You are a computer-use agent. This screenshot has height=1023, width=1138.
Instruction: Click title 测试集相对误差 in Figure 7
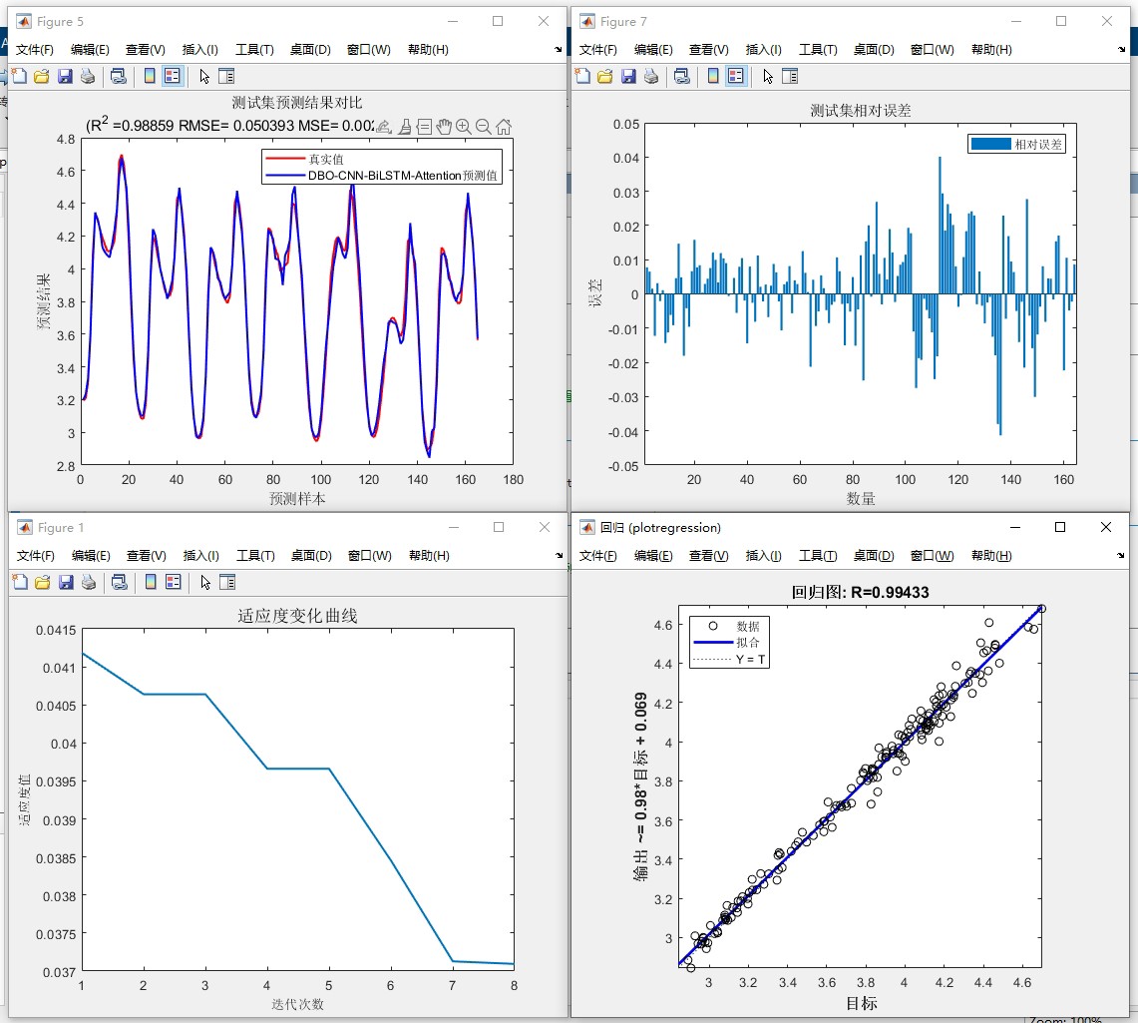[x=860, y=111]
